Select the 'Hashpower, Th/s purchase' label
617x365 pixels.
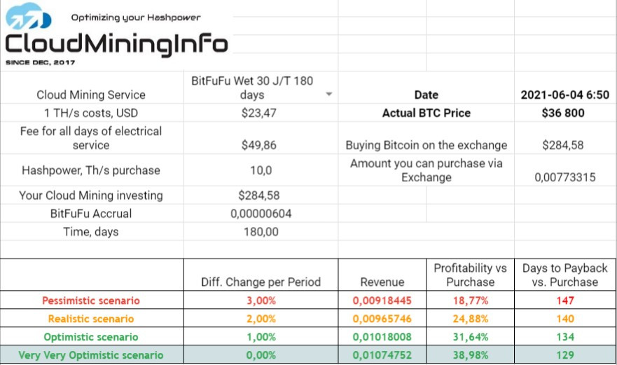pyautogui.click(x=91, y=170)
